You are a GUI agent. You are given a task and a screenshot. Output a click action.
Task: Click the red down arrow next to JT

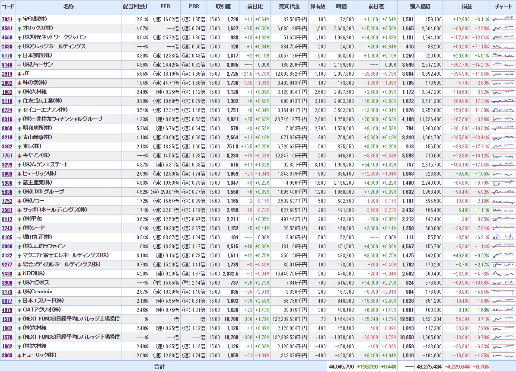19,74
